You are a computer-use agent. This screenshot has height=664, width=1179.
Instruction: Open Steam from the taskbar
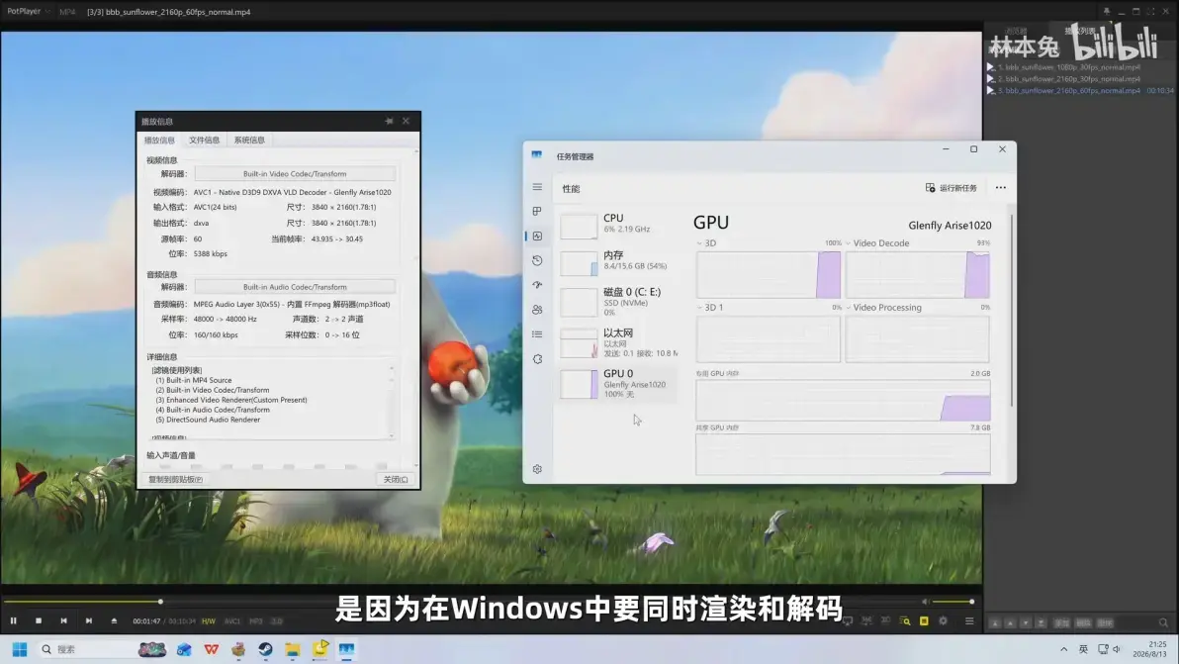[265, 649]
